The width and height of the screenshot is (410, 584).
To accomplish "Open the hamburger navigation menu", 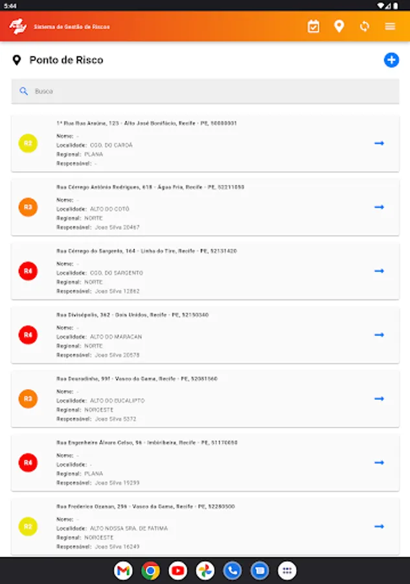I will [389, 27].
